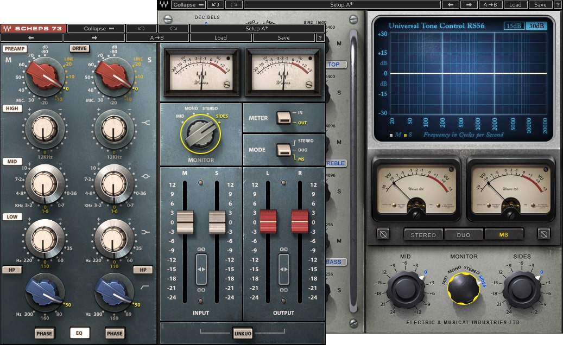Click the Scheps 73 Waves logo title
The width and height of the screenshot is (563, 345).
34,28
